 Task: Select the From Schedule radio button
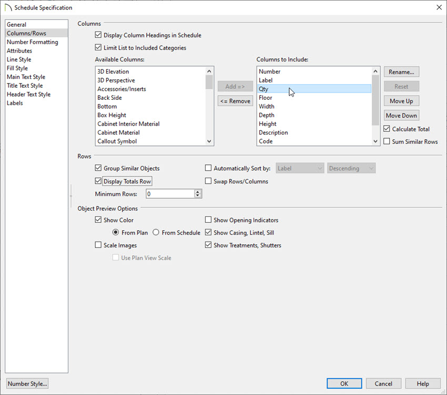(x=156, y=232)
